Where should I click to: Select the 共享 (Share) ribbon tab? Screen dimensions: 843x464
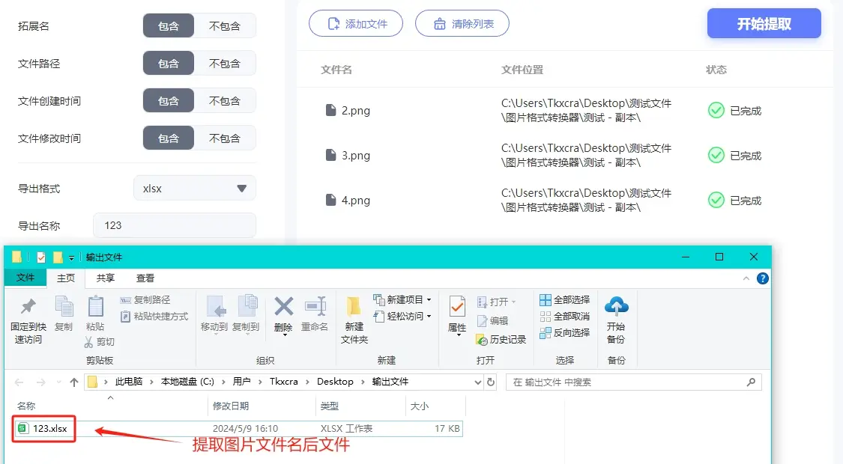[106, 278]
